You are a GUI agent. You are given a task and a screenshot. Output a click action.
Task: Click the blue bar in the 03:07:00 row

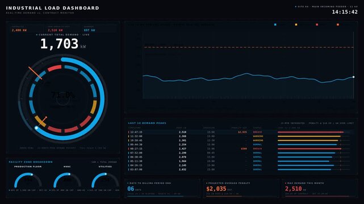pos(304,170)
